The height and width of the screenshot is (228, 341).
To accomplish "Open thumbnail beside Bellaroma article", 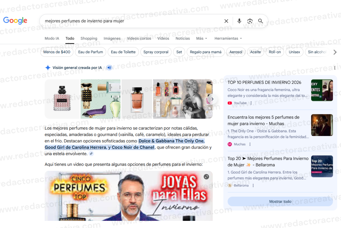I will point(322,166).
